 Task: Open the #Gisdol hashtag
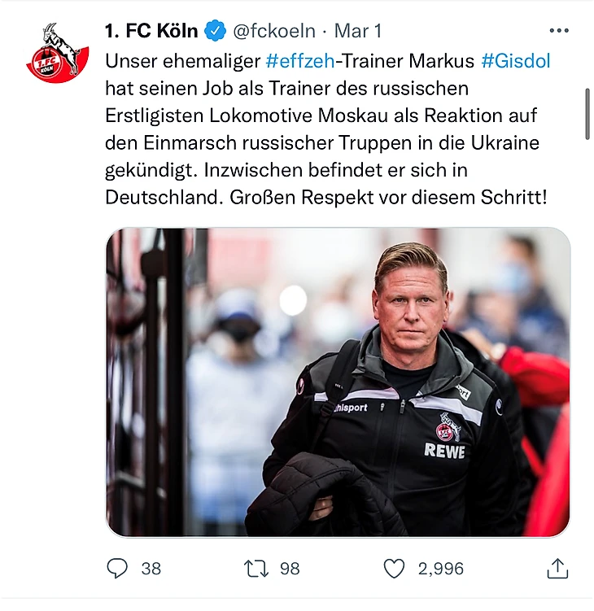click(522, 59)
